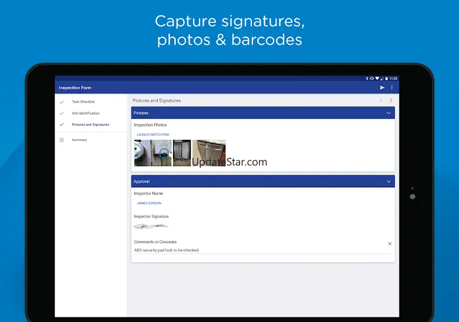Go to previous page with left arrow
Viewport: 459px width, 322px height.
pos(381,100)
